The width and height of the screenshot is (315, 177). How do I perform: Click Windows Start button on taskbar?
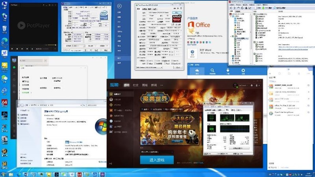coord(3,174)
